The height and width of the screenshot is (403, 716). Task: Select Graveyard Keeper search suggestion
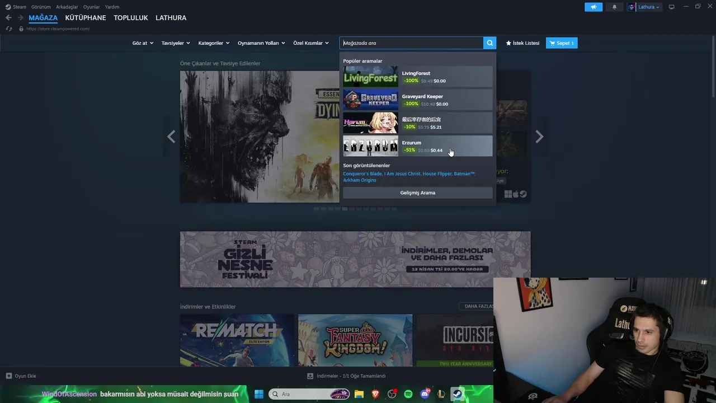click(418, 100)
